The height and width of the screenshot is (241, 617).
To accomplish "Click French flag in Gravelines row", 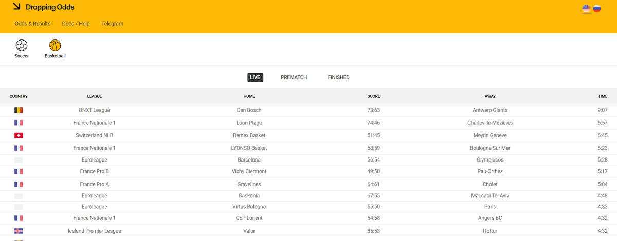I will pyautogui.click(x=19, y=185).
